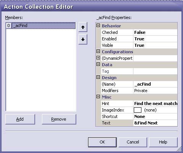Screen dimensions: 183x153
Task: Move the selected member down with the arrow button
Action: click(83, 39)
